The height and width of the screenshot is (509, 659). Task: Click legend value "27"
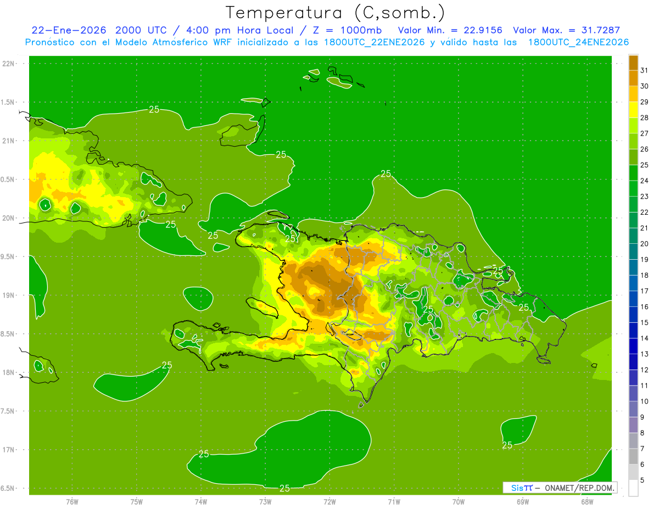(x=645, y=133)
